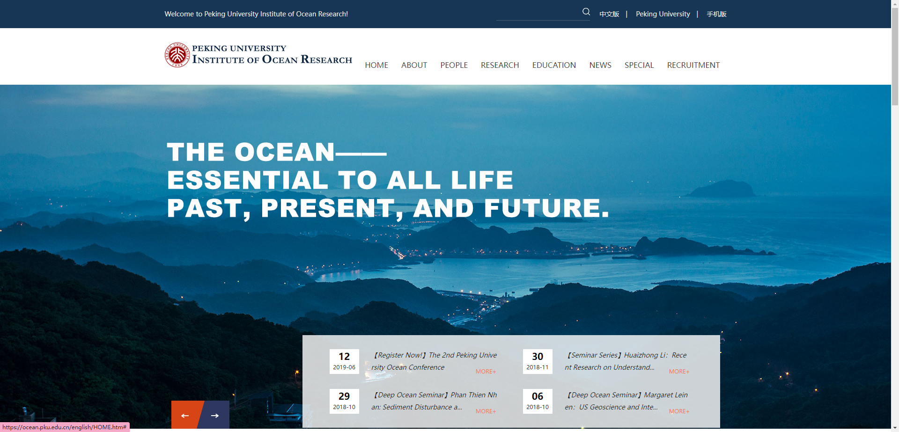Advance slideshow with right arrow button

(x=215, y=415)
